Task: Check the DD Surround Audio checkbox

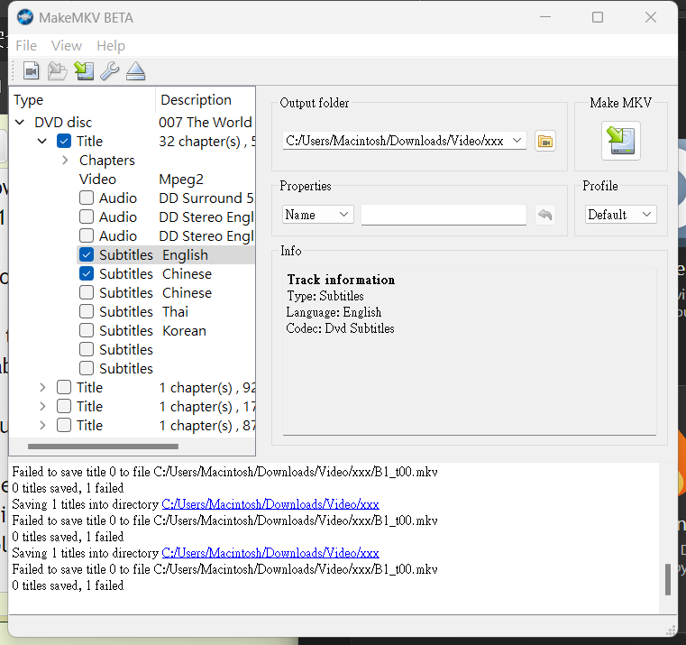Action: pyautogui.click(x=87, y=198)
